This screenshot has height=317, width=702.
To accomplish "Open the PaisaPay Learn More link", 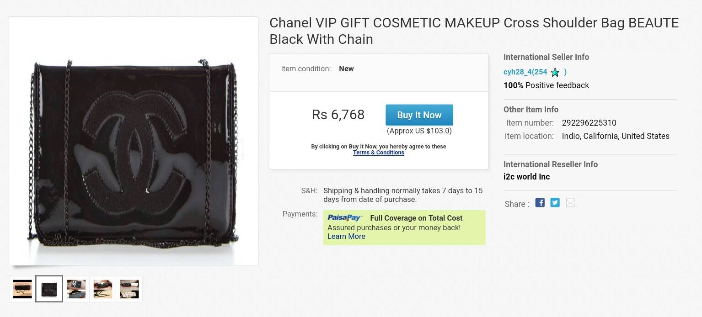I will 346,236.
